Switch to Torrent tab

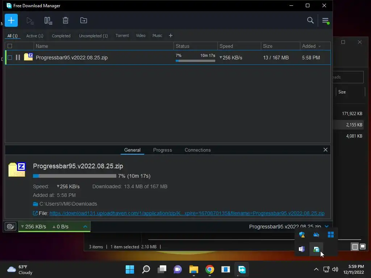point(122,35)
